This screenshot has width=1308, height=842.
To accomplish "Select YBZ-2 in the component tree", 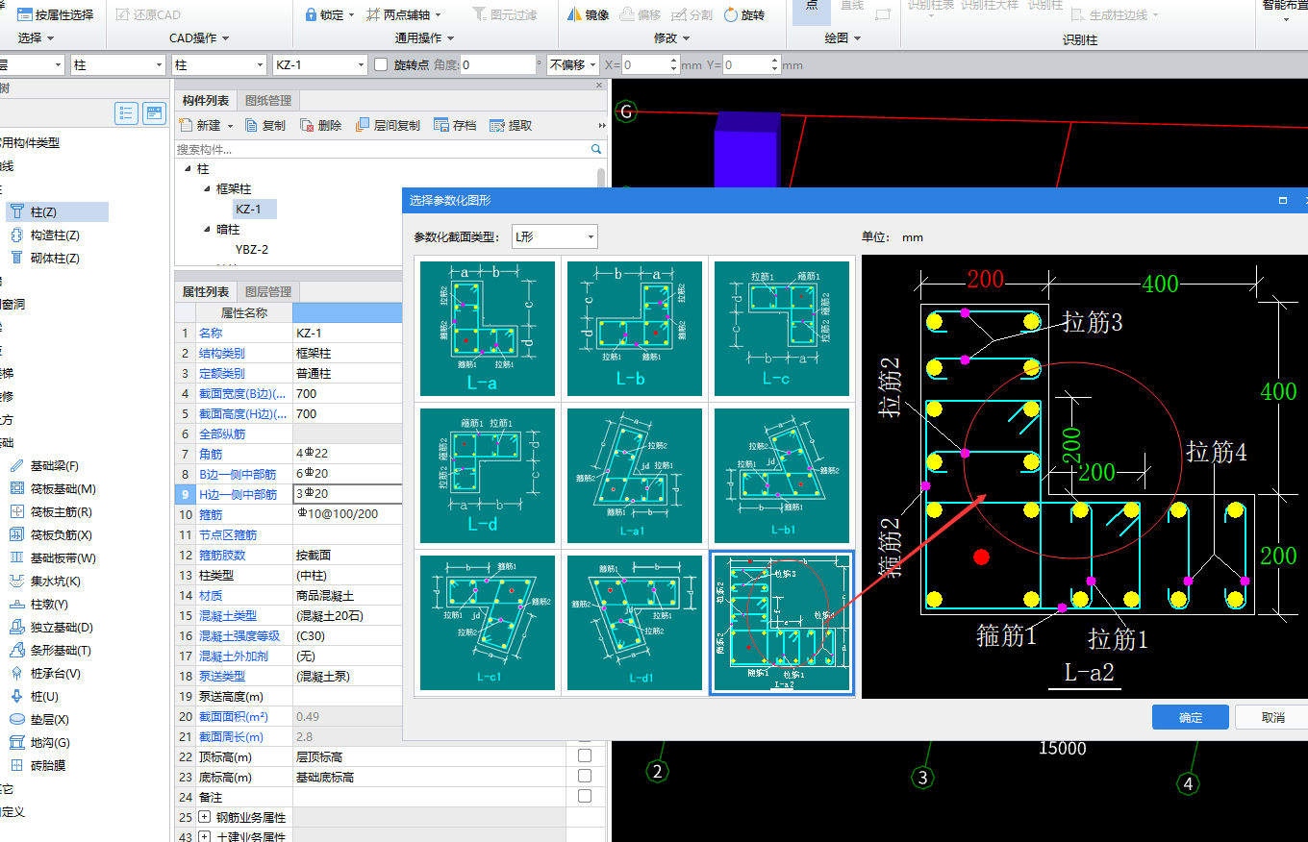I will 252,249.
